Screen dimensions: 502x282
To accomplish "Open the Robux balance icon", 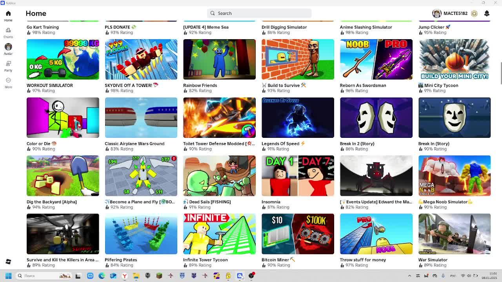I will [474, 13].
